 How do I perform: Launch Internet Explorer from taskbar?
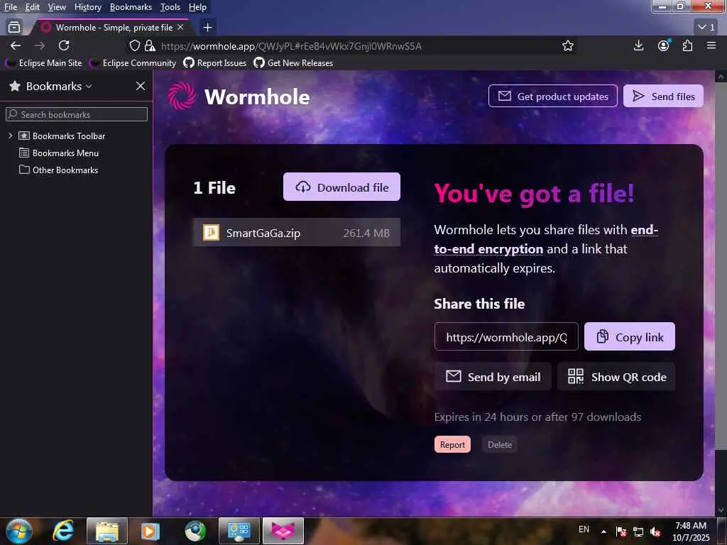pos(63,531)
